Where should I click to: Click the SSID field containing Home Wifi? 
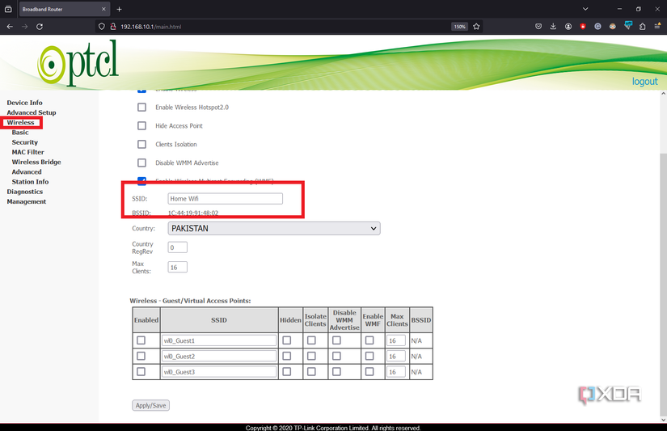pos(225,199)
